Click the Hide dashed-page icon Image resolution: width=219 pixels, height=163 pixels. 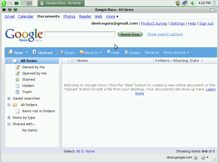pos(109,52)
